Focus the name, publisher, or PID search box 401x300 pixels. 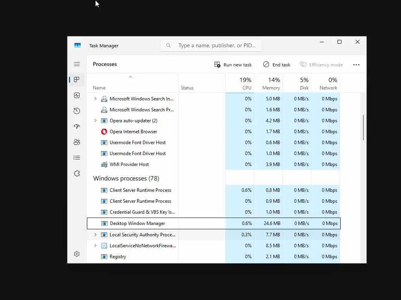[x=211, y=45]
